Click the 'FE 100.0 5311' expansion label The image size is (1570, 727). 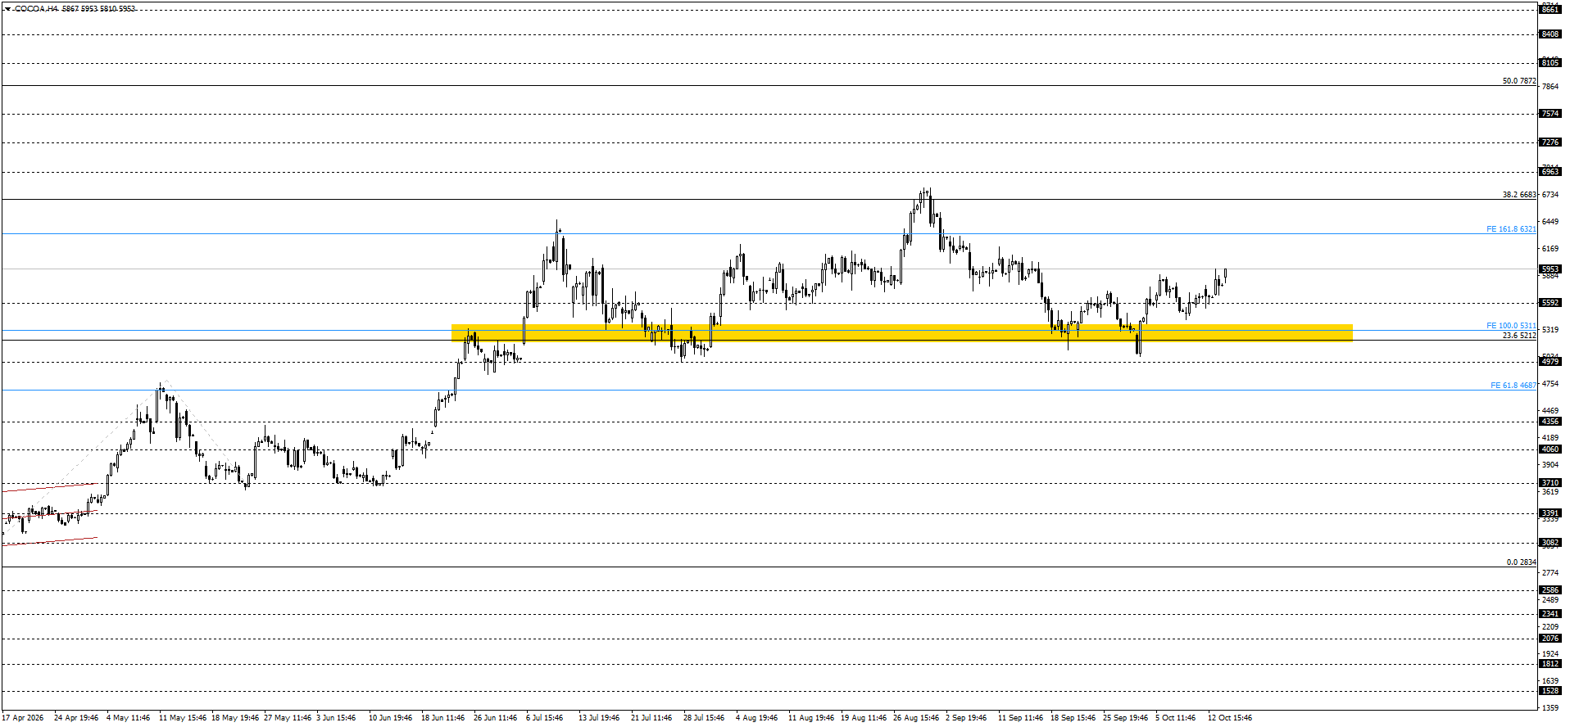point(1511,326)
